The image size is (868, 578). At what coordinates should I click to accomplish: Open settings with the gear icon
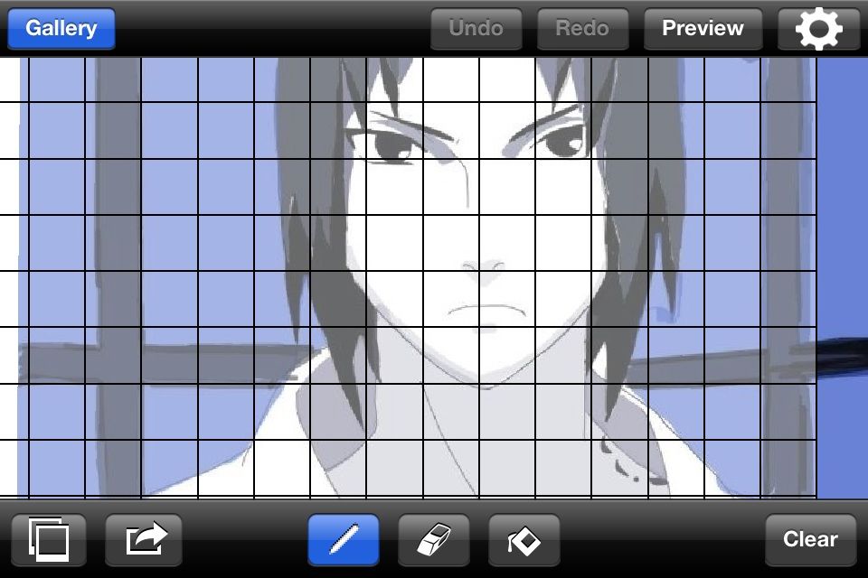coord(819,29)
